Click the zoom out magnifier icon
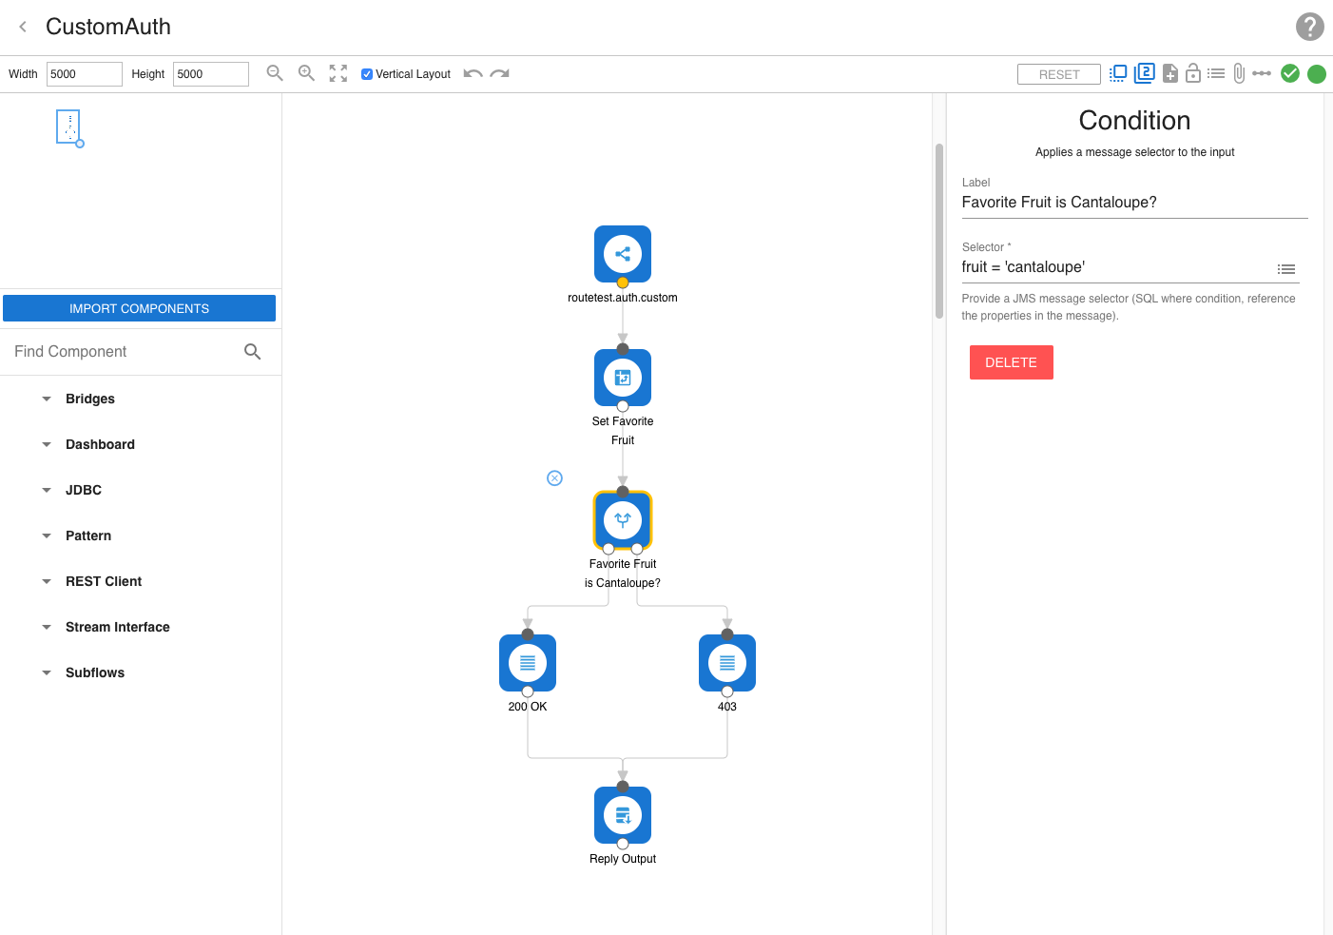 (275, 73)
